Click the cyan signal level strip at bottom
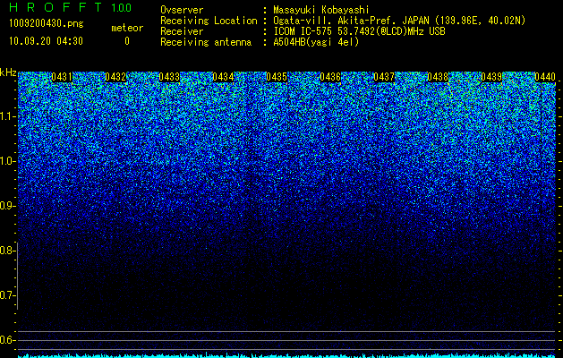The image size is (563, 358). click(286, 355)
